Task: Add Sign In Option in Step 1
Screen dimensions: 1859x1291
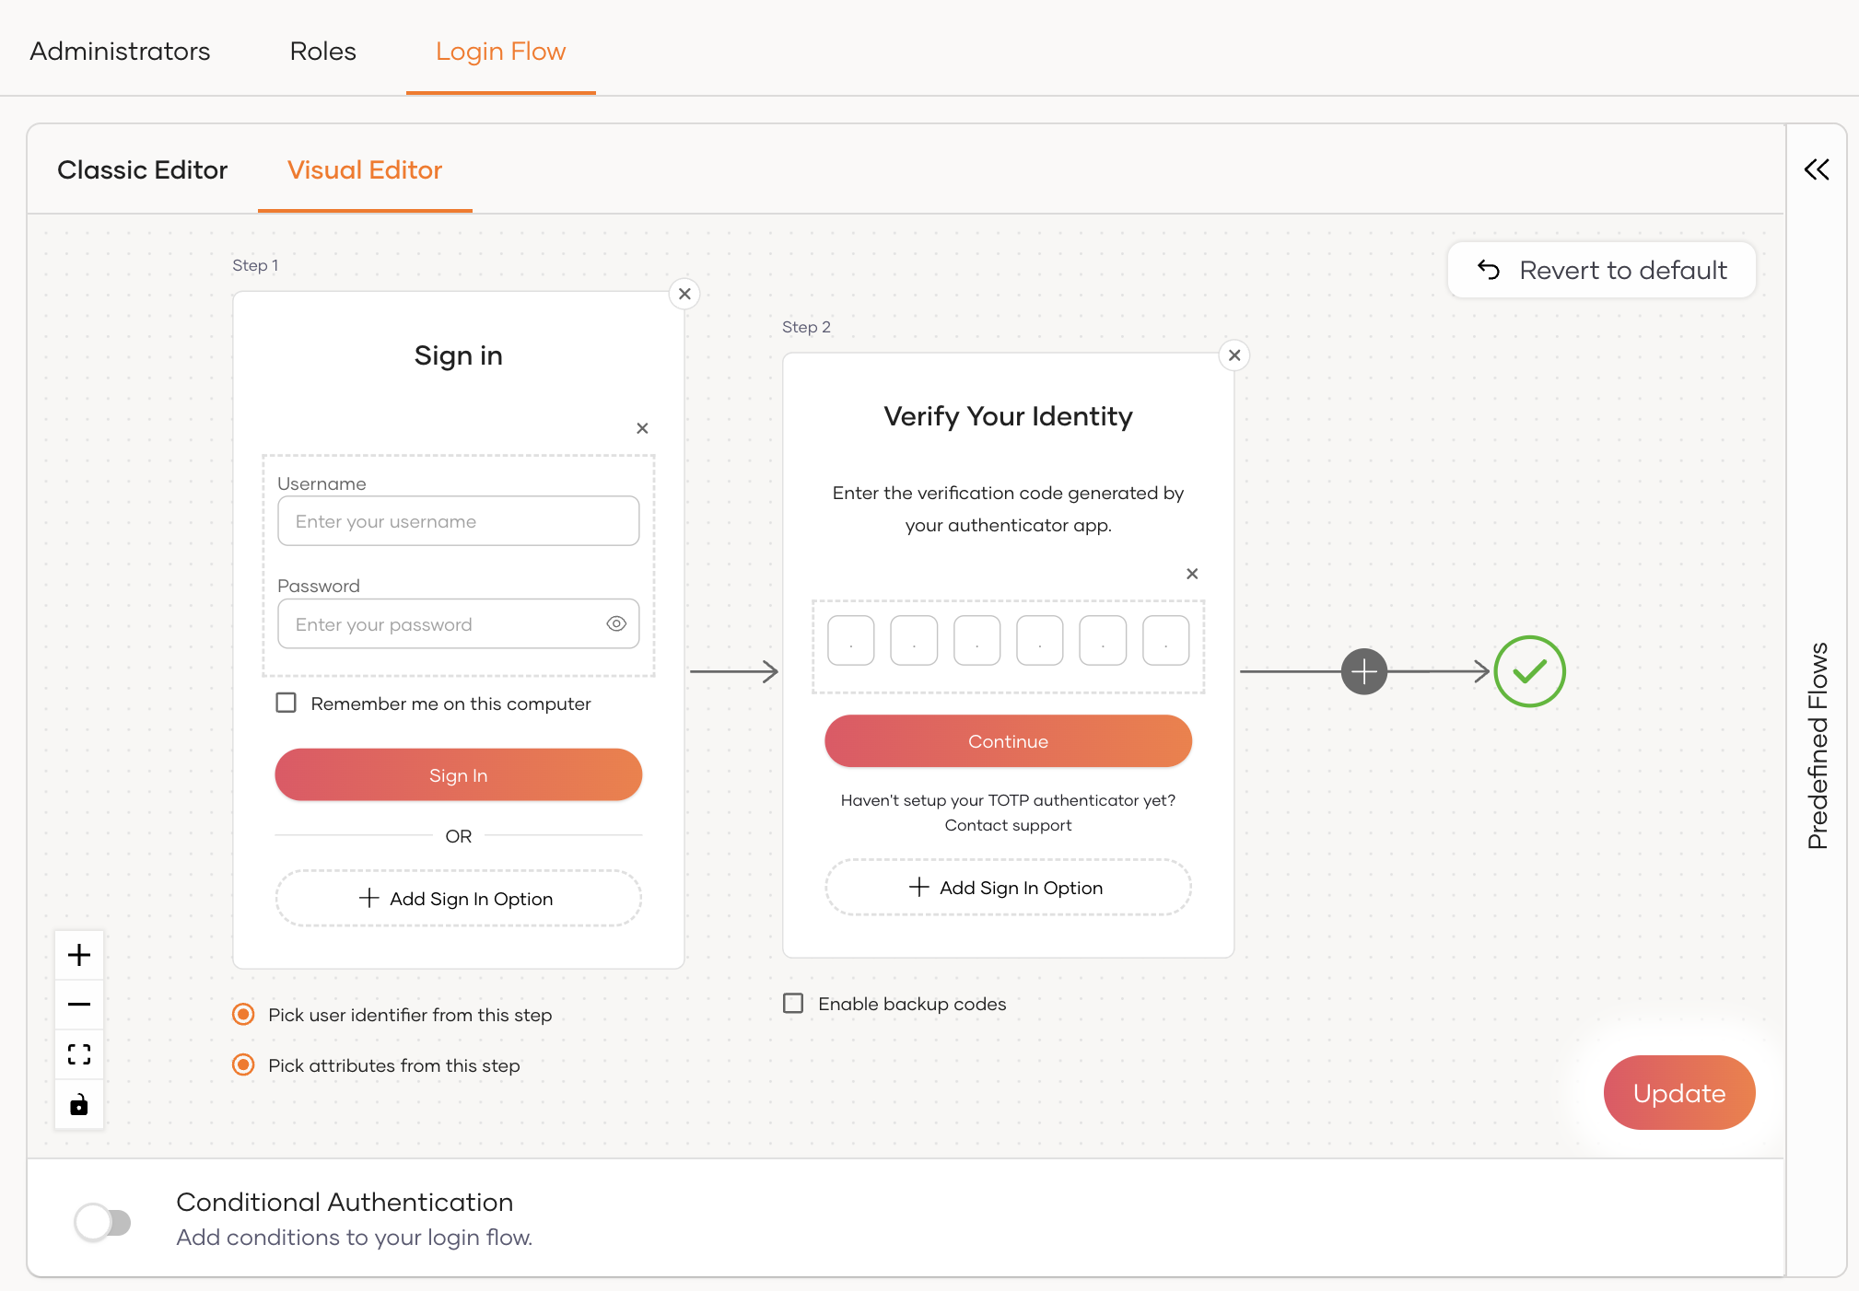Action: (x=458, y=899)
